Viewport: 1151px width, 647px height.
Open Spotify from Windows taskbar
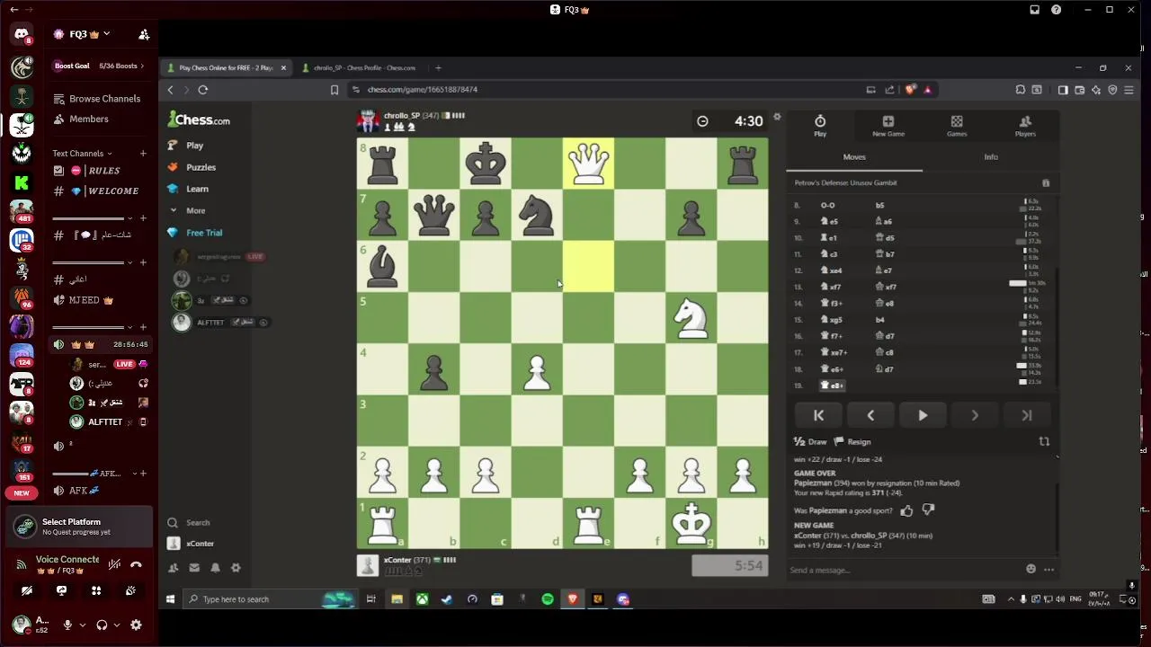[548, 599]
